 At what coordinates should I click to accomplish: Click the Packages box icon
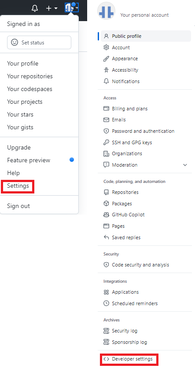pyautogui.click(x=106, y=204)
